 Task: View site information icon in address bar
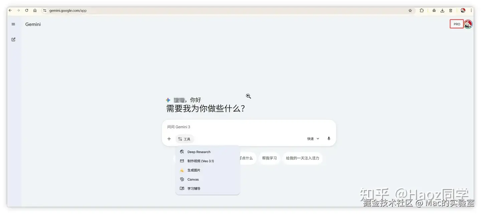45,10
